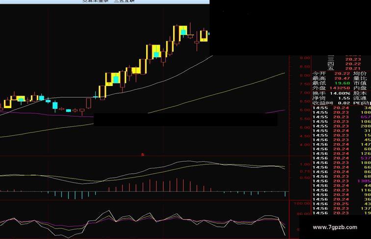Click the 4.00 price axis label
The image size is (371, 239).
click(x=305, y=145)
